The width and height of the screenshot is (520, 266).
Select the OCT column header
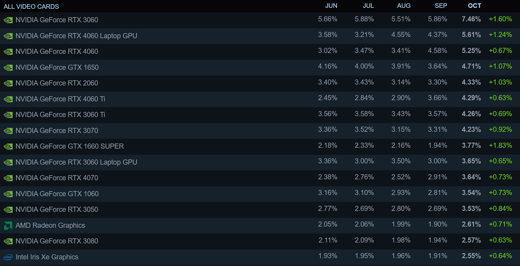tap(474, 6)
